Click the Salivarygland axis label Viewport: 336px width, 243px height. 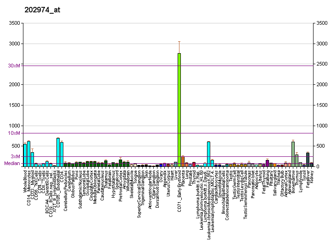point(274,183)
